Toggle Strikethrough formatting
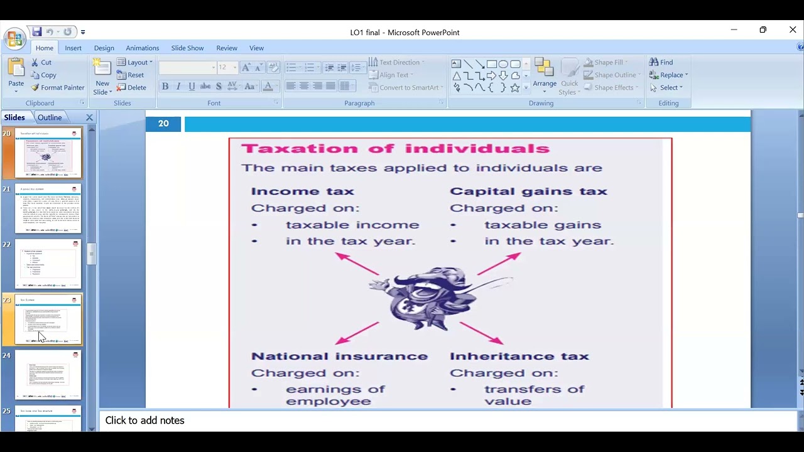This screenshot has height=452, width=804. (x=205, y=86)
